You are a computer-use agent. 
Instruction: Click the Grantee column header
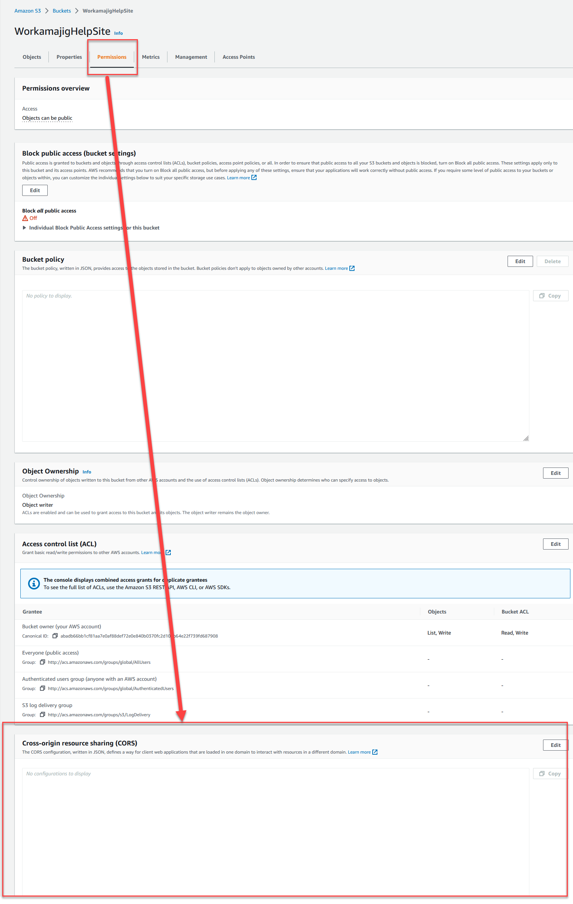point(32,612)
